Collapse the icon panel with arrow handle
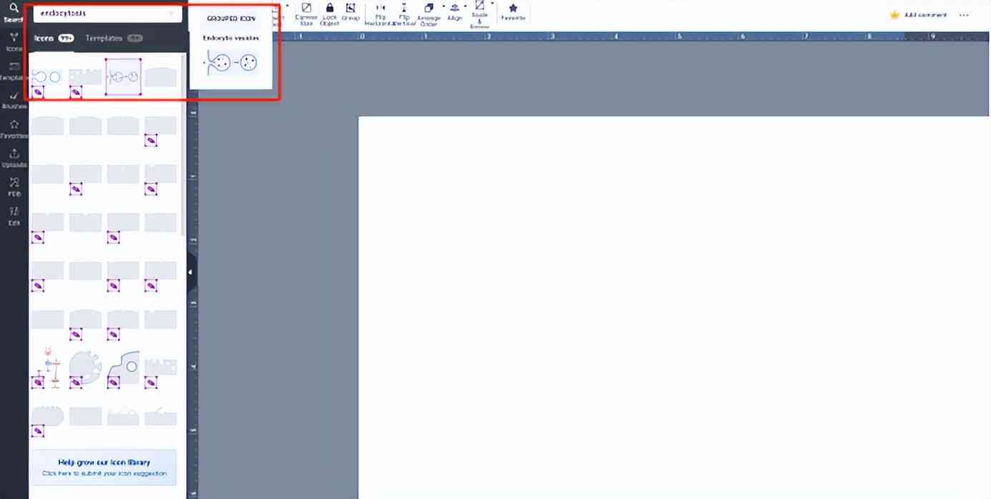 (191, 272)
